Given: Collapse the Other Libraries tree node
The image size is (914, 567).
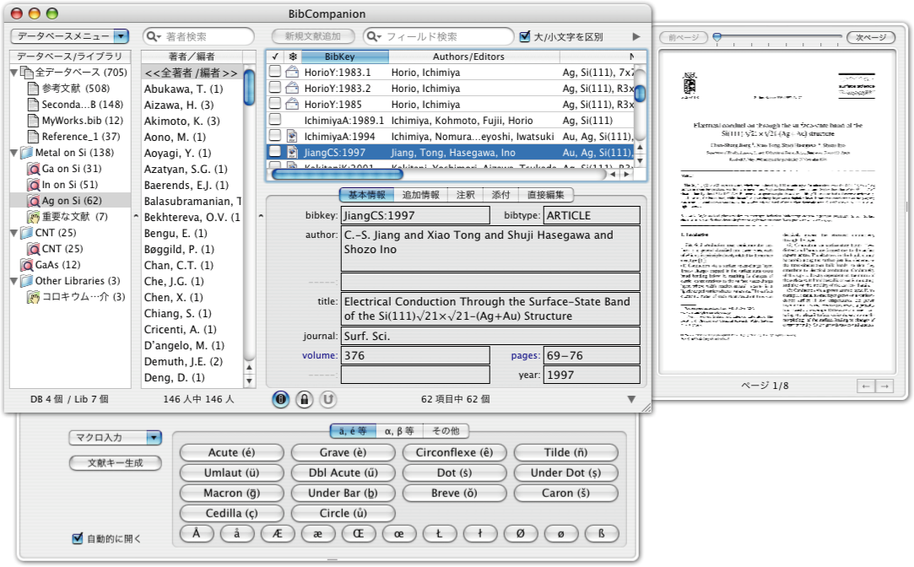Looking at the screenshot, I should click(x=14, y=282).
